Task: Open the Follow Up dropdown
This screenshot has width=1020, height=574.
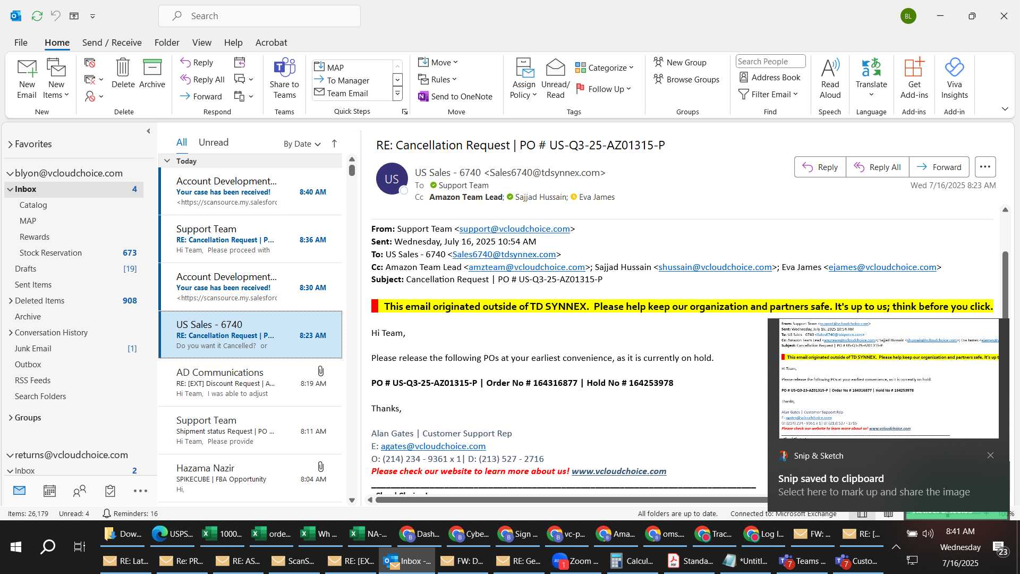Action: tap(603, 89)
